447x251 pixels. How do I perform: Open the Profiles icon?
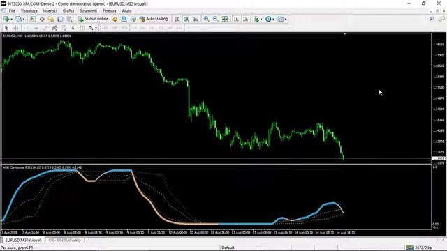pyautogui.click(x=18, y=19)
